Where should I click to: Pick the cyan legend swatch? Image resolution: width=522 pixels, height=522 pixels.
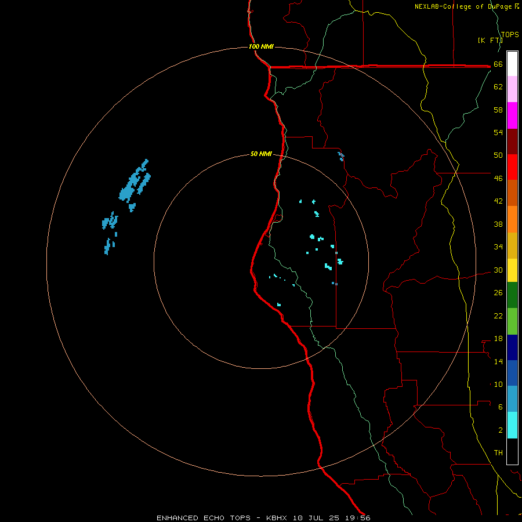512,425
